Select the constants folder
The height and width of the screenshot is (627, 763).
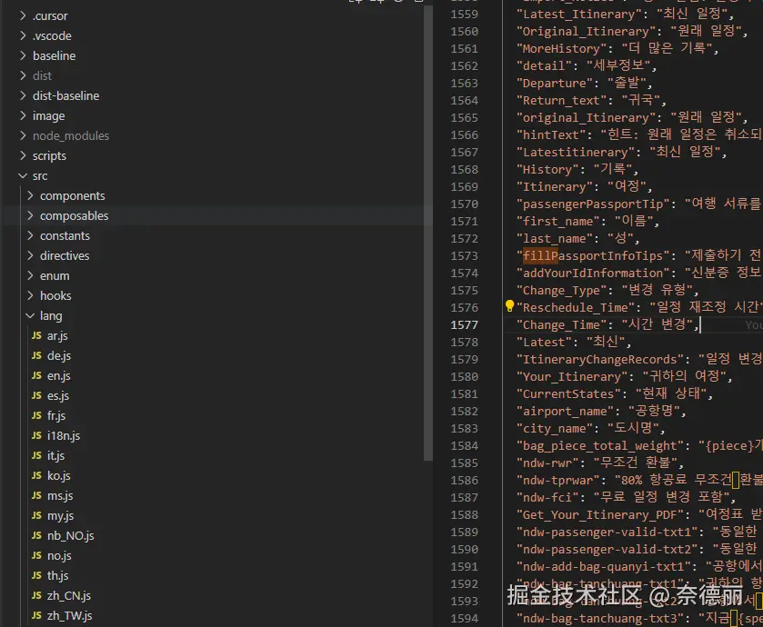(x=65, y=235)
